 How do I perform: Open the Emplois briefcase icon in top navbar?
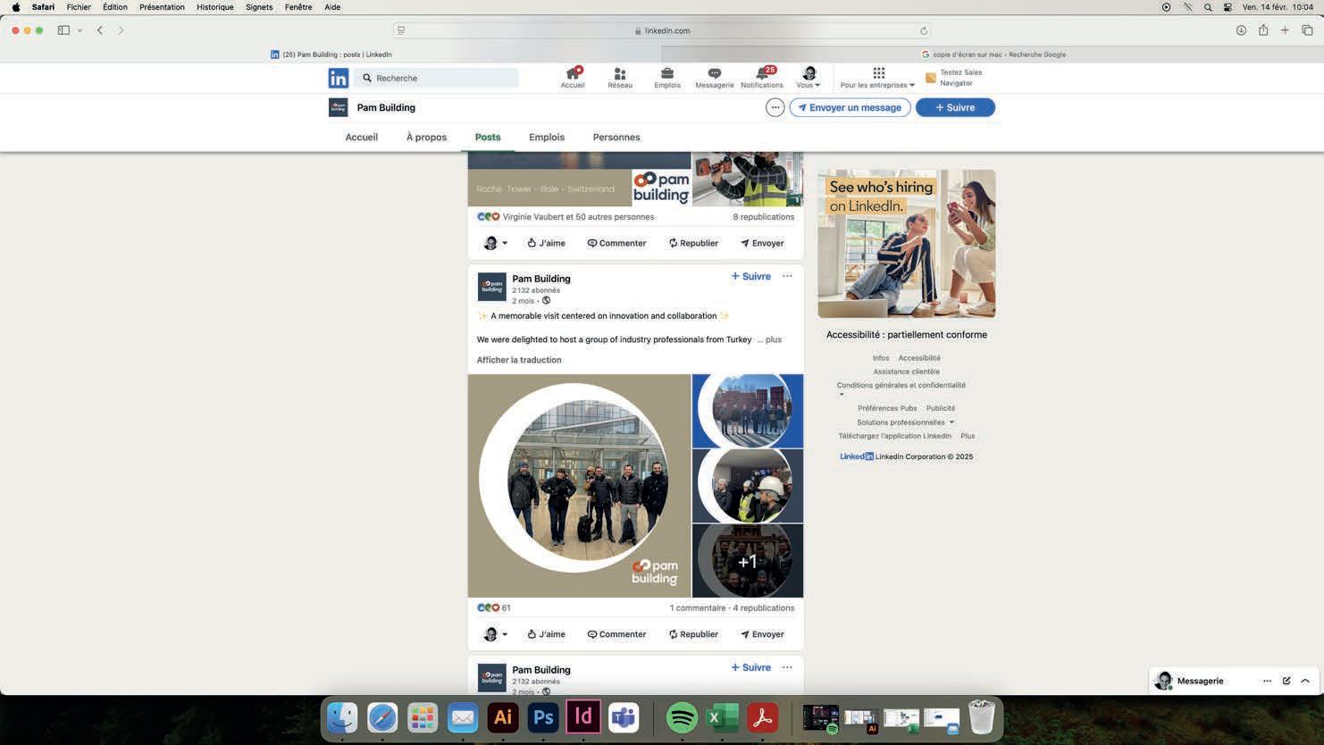(667, 78)
